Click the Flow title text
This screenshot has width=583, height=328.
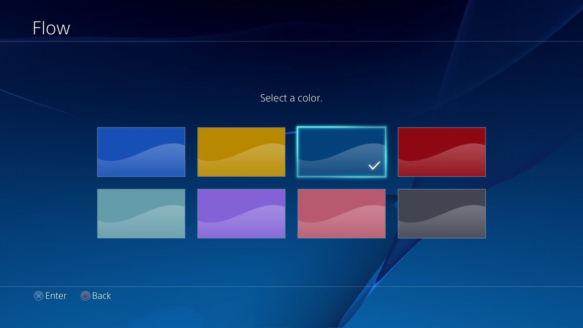click(x=51, y=28)
